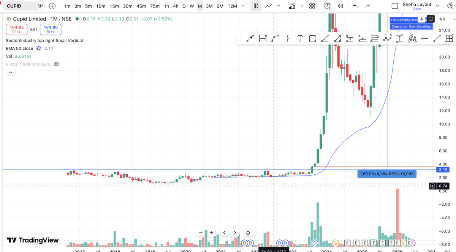Select the head and shoulders pattern tool

coord(412,38)
